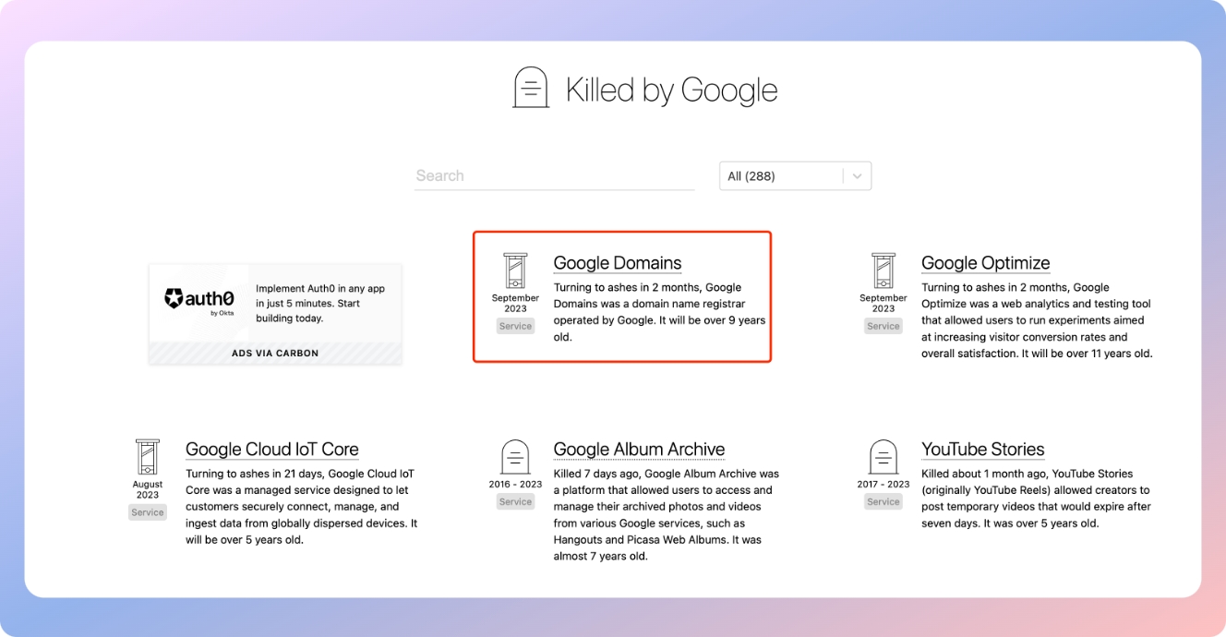This screenshot has height=637, width=1226.
Task: Open the Google Optimize link
Action: click(985, 263)
